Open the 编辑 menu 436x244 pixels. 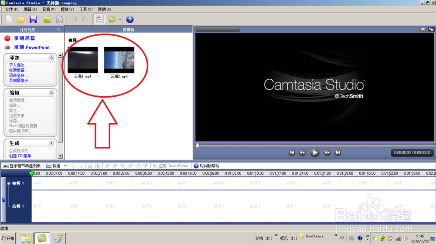point(30,9)
